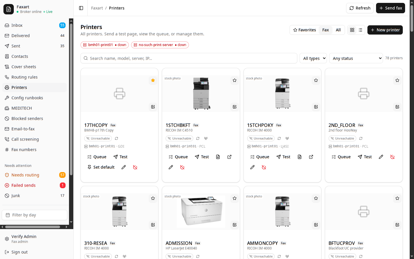Viewport: 414px width, 259px height.
Task: Edit the 1STCHBKFT printer
Action: pos(171,167)
